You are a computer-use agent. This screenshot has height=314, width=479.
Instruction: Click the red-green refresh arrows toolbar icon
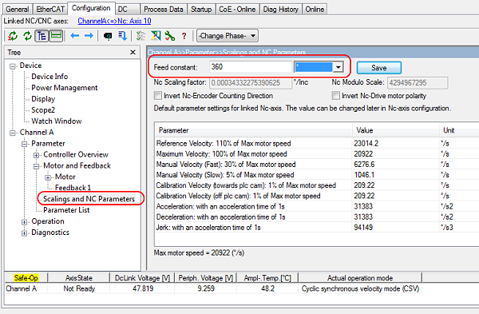tap(13, 36)
